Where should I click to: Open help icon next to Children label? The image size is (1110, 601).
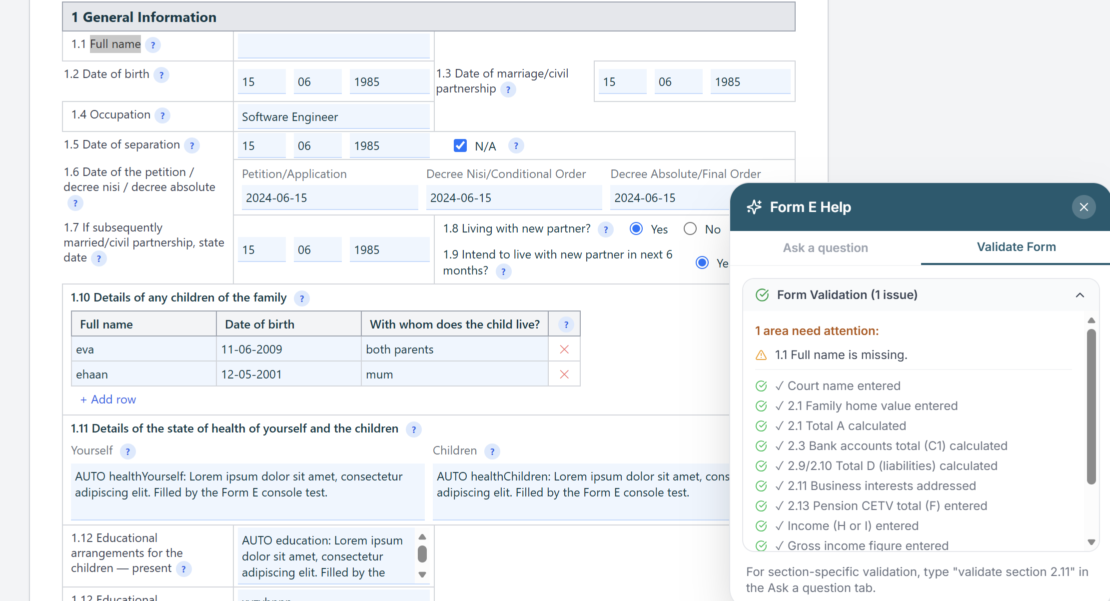click(x=492, y=451)
